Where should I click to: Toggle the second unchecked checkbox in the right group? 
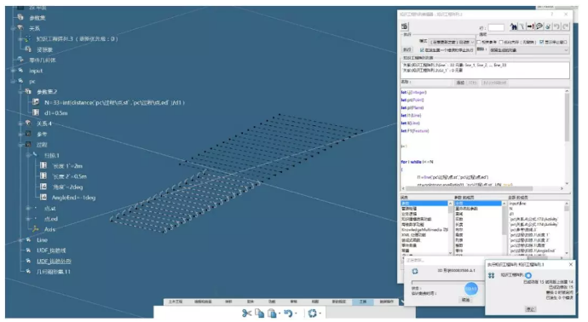click(x=501, y=42)
